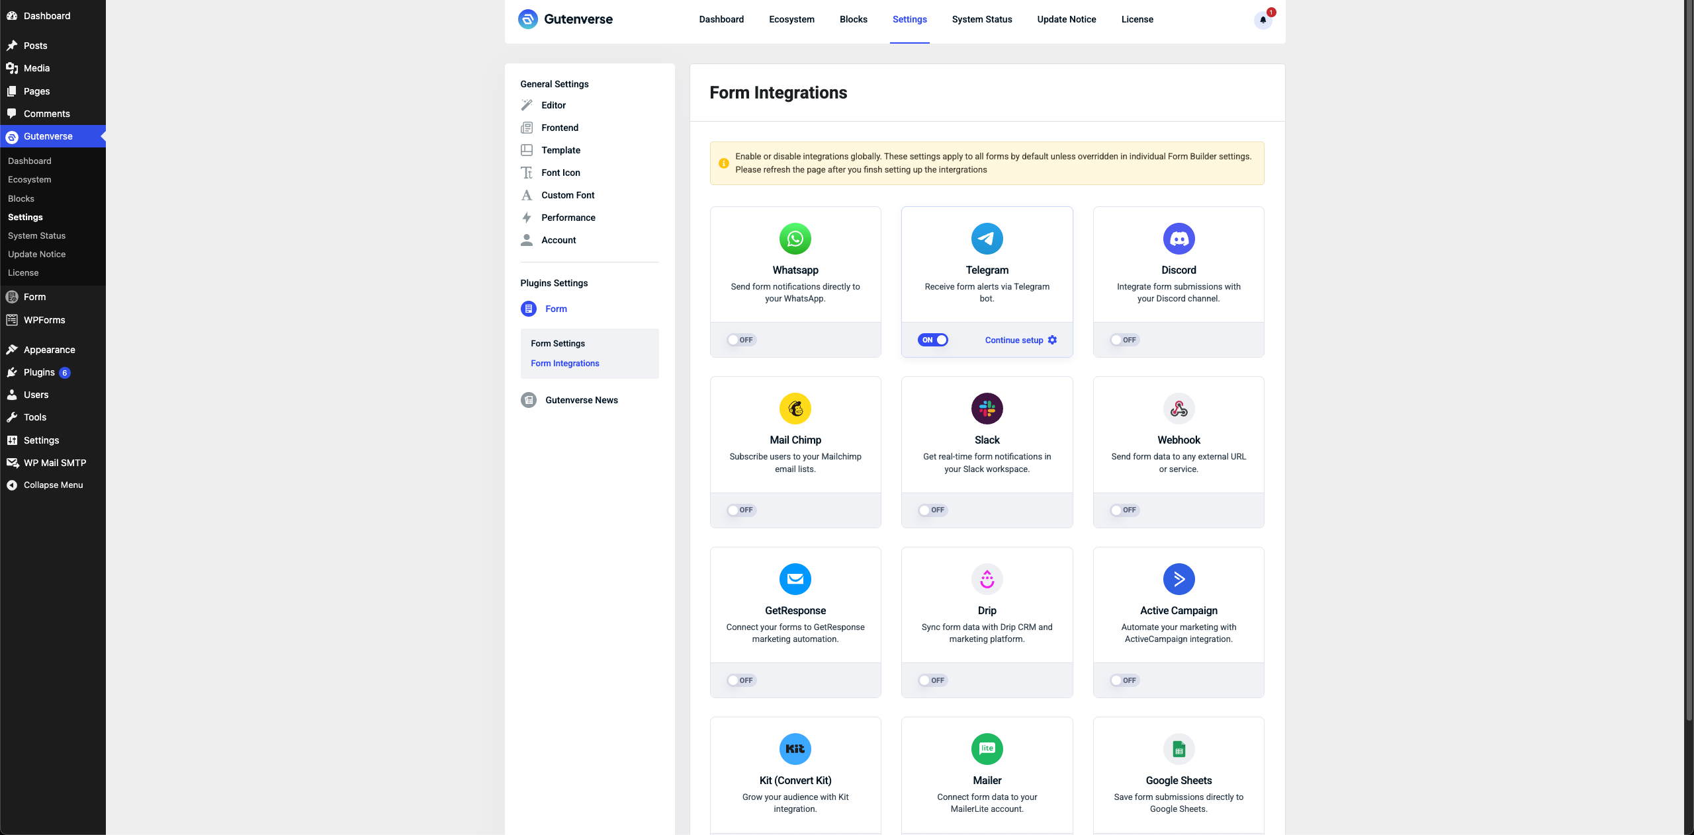Open the Tools menu in WordPress sidebar

point(53,417)
